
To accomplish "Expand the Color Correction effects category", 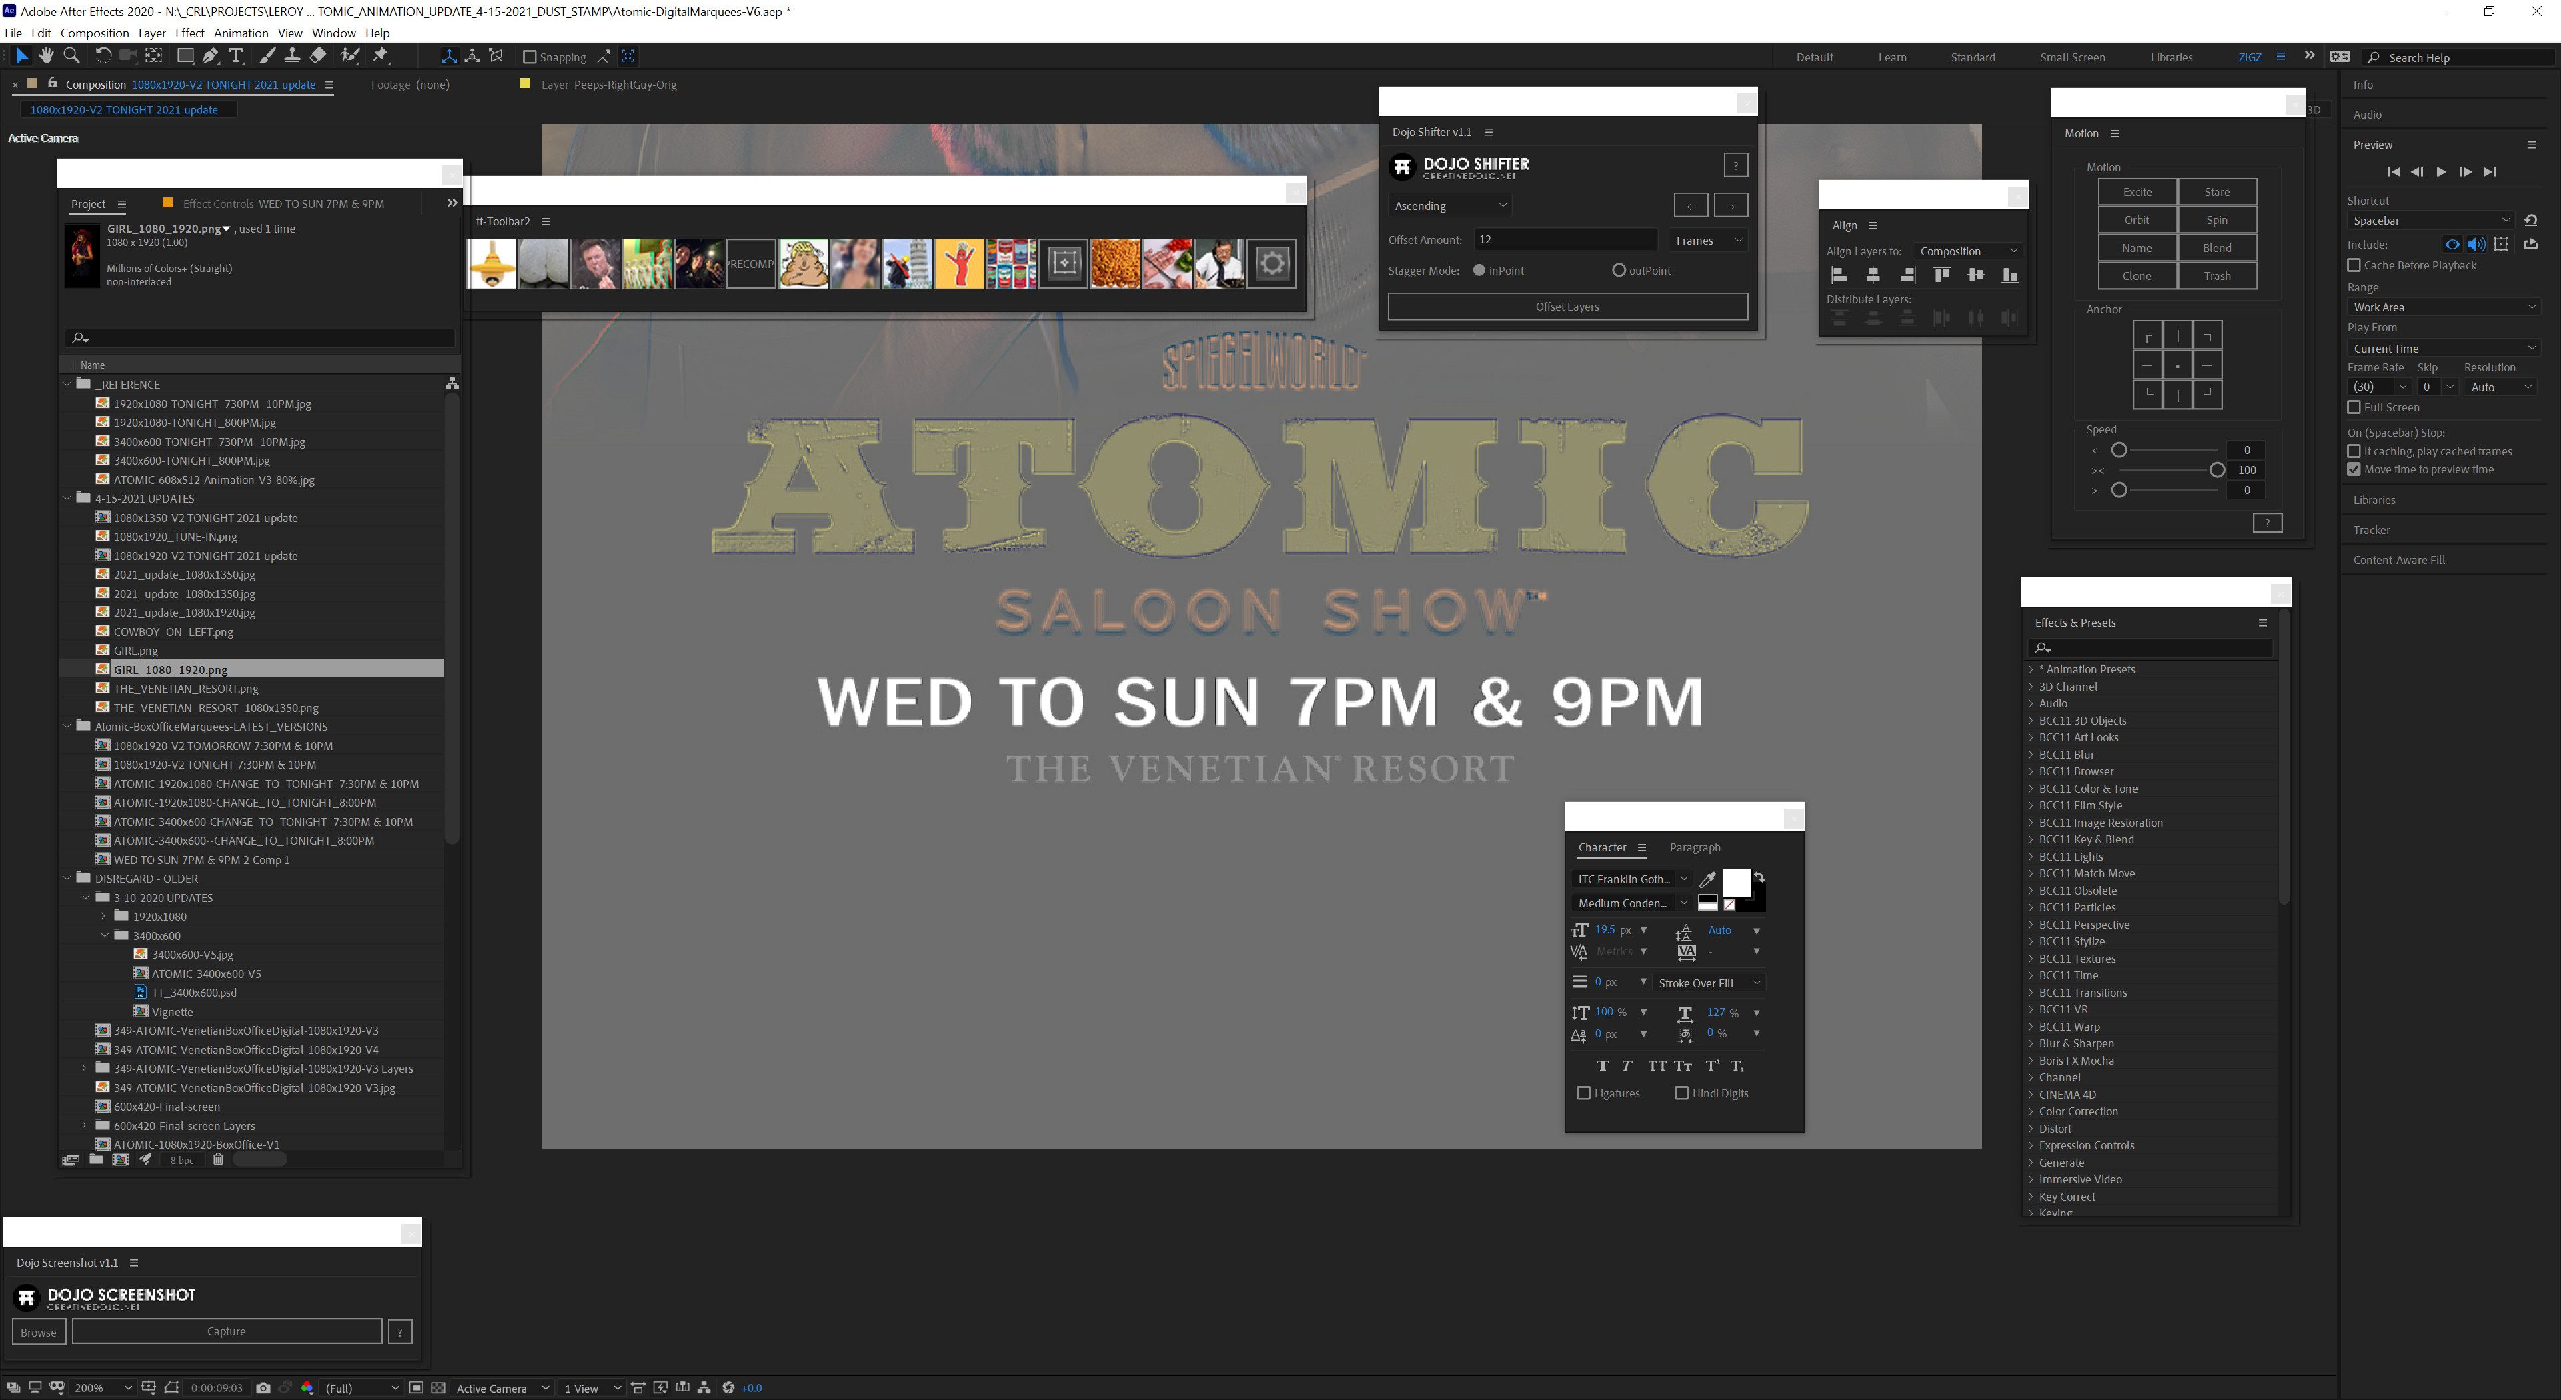I will tap(2031, 1112).
